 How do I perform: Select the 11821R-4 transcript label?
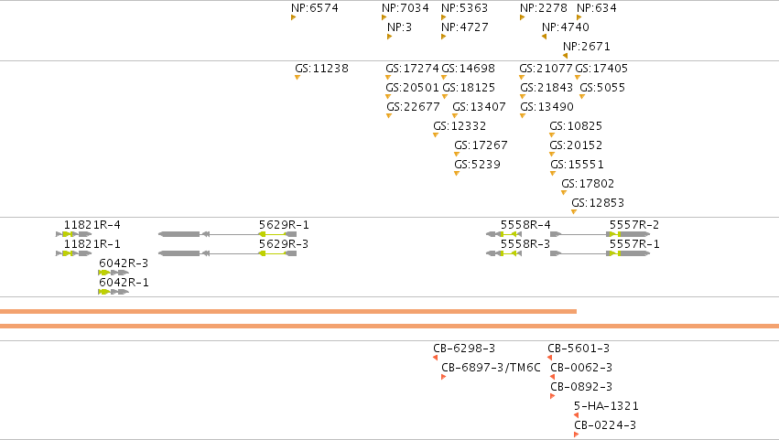click(x=92, y=225)
